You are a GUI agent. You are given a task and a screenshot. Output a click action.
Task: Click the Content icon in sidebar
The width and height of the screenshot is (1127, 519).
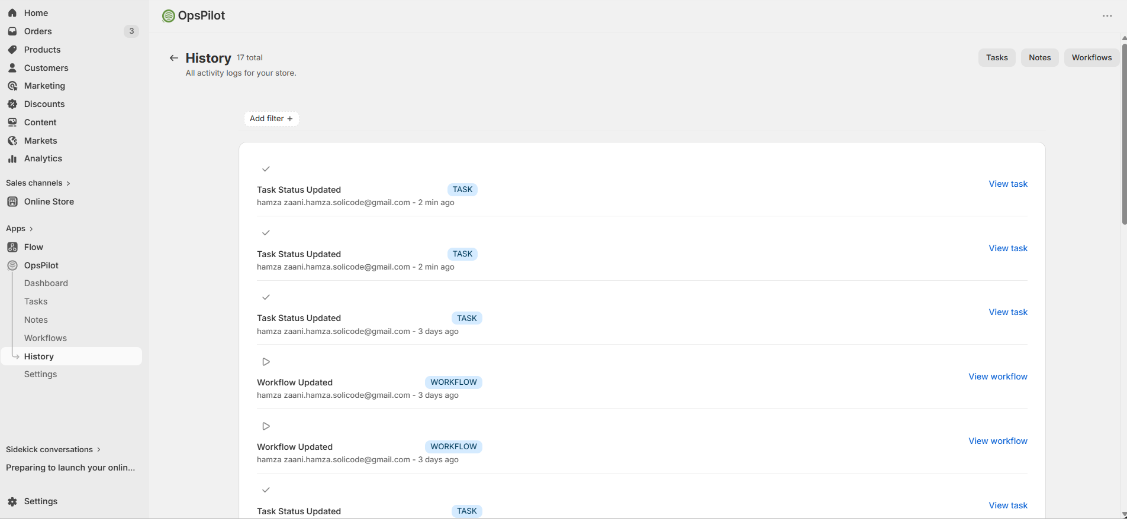[x=12, y=122]
